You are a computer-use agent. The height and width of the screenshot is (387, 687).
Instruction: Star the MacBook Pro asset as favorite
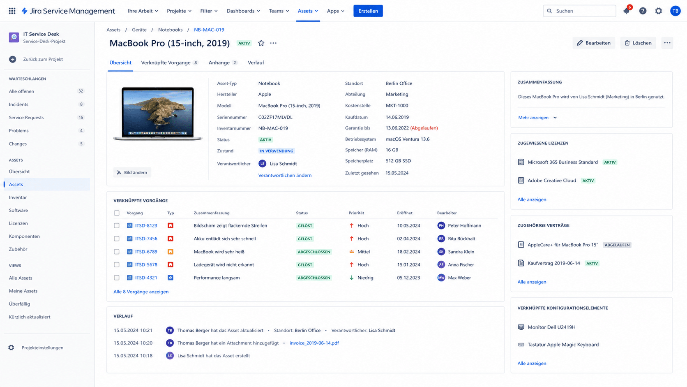point(261,43)
